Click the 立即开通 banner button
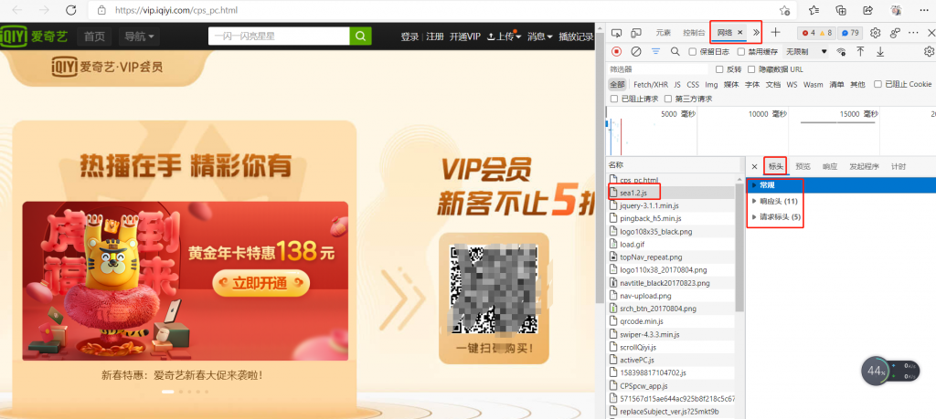Screen dimensions: 936x419 (x=261, y=282)
